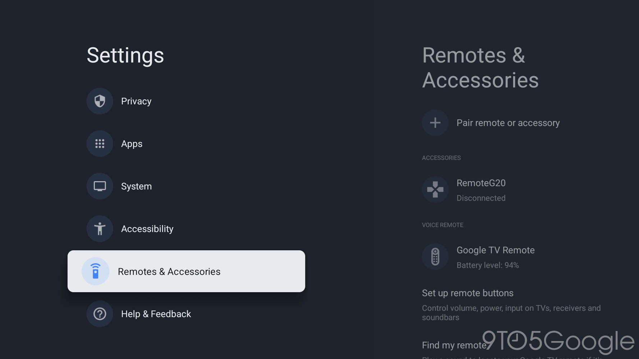
Task: Click the RemoteG20 gamepad icon
Action: 435,190
